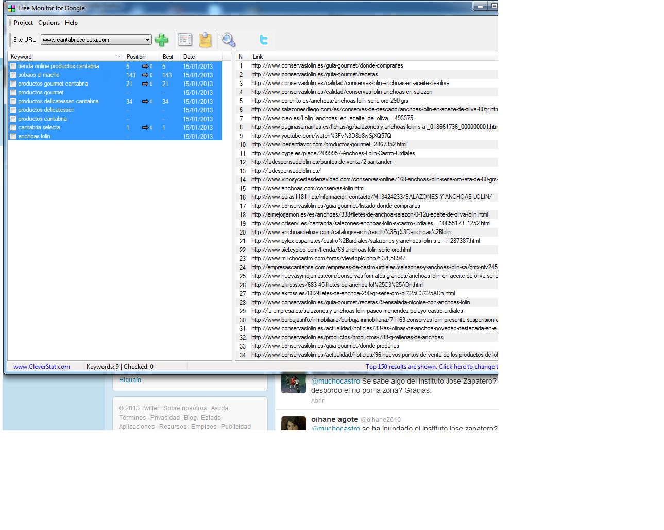Image resolution: width=664 pixels, height=530 pixels.
Task: Select result 15 anchoas.com conservas-lolin link
Action: 308,188
